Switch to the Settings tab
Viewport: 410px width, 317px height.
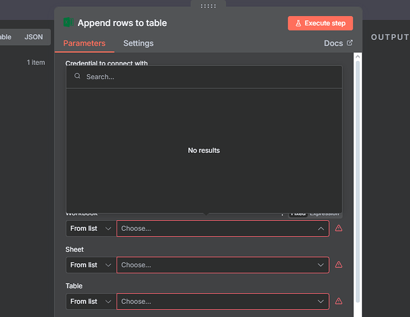138,43
